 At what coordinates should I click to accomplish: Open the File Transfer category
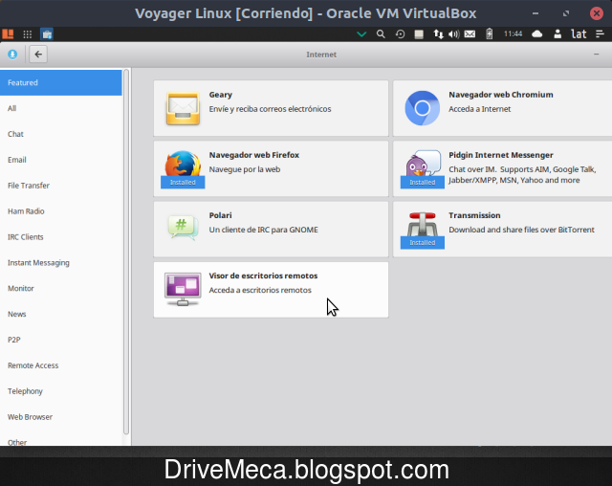[61, 186]
